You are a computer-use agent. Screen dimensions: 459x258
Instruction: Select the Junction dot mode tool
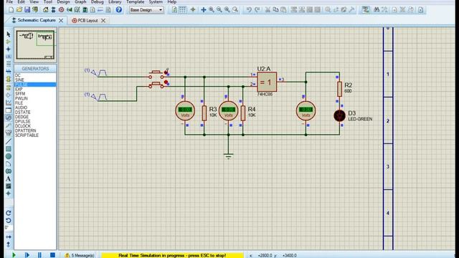point(8,49)
